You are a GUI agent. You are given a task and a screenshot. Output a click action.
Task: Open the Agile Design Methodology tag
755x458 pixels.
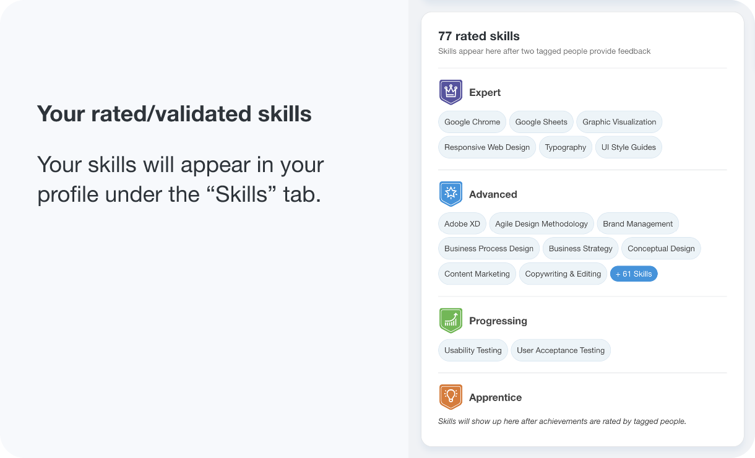(541, 223)
